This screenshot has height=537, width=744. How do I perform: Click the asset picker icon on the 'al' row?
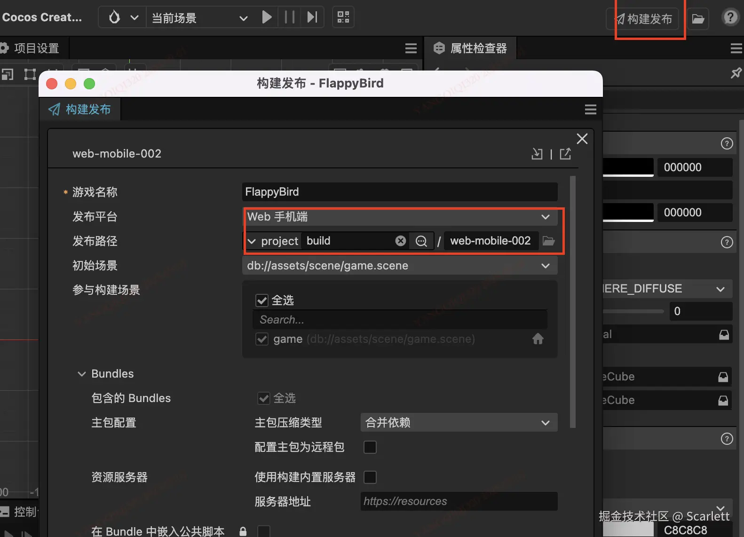pyautogui.click(x=724, y=334)
